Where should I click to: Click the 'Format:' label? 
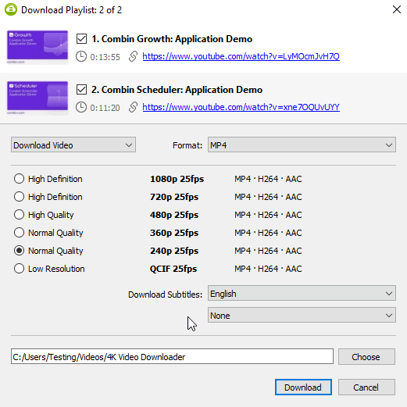click(187, 145)
